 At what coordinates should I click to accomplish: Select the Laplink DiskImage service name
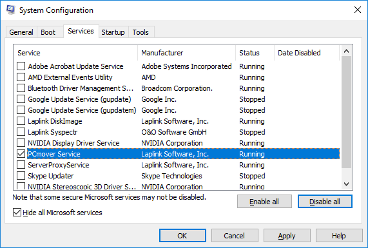tap(55, 121)
